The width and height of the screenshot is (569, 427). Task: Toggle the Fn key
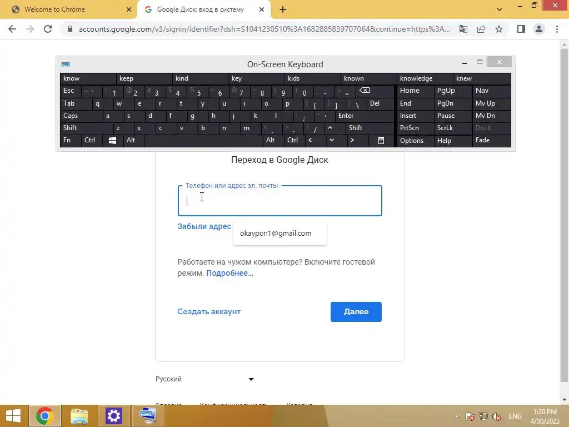pyautogui.click(x=71, y=140)
